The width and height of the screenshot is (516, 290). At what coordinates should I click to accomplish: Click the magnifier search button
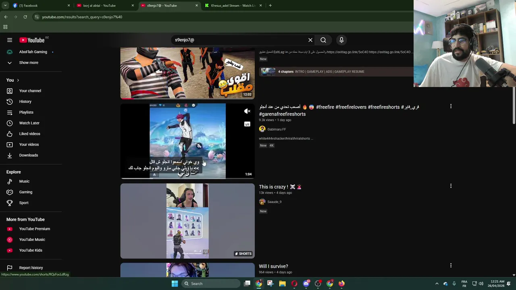tap(323, 40)
